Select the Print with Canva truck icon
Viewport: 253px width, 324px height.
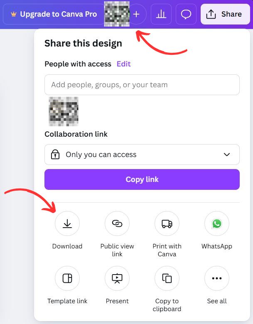tap(167, 223)
